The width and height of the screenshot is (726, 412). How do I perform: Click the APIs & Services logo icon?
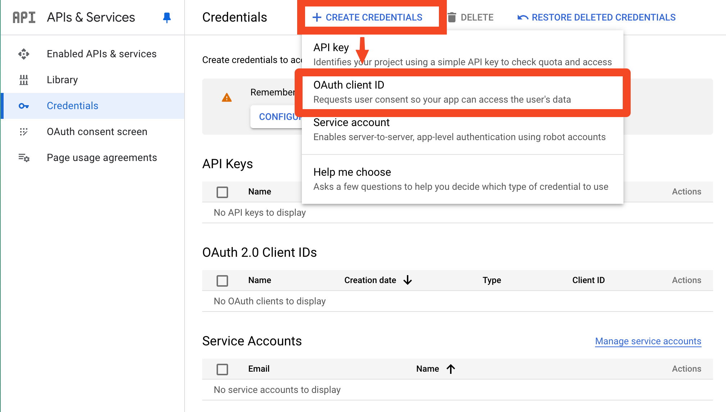24,17
